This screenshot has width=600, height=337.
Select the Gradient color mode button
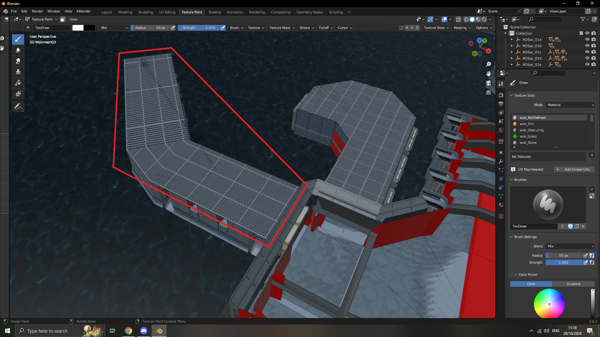coord(573,284)
